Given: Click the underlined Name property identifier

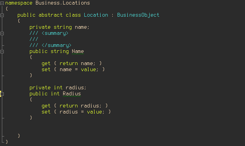Looking at the screenshot, I should click(x=78, y=51).
